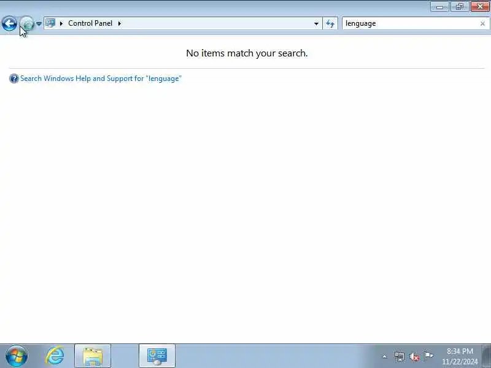Open the Windows Start menu
This screenshot has height=368, width=491.
tap(17, 356)
